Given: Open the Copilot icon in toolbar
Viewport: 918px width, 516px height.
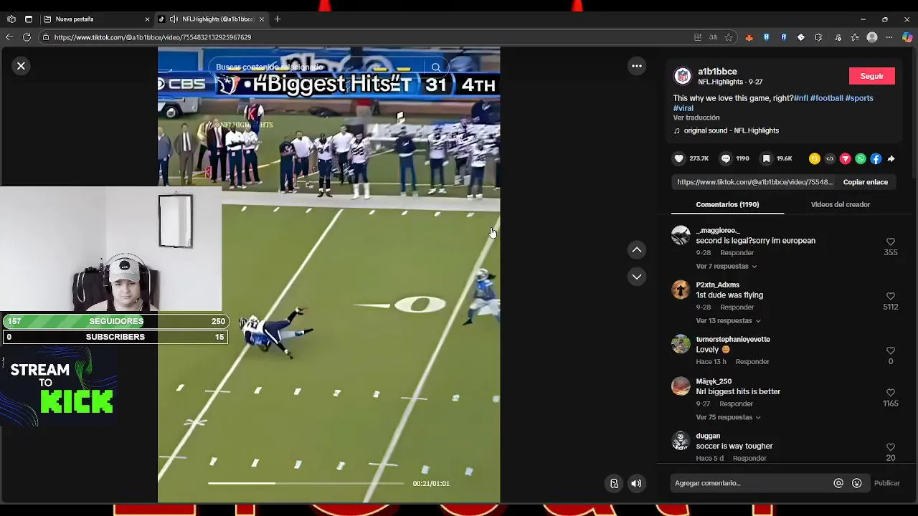Looking at the screenshot, I should click(x=907, y=37).
